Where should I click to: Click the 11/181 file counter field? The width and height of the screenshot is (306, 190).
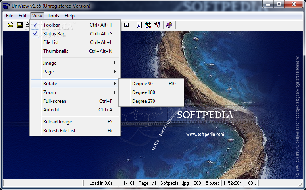click(x=127, y=183)
